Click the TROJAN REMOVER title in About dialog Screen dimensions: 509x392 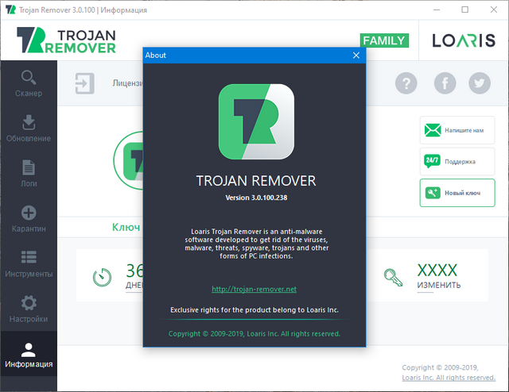pos(256,181)
